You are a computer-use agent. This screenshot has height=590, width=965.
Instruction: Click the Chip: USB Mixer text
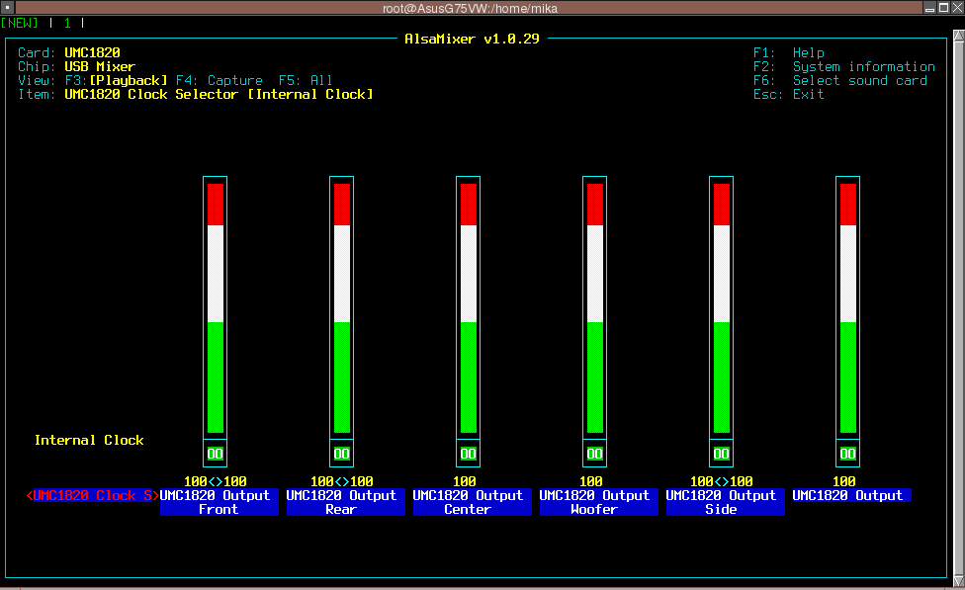click(77, 66)
